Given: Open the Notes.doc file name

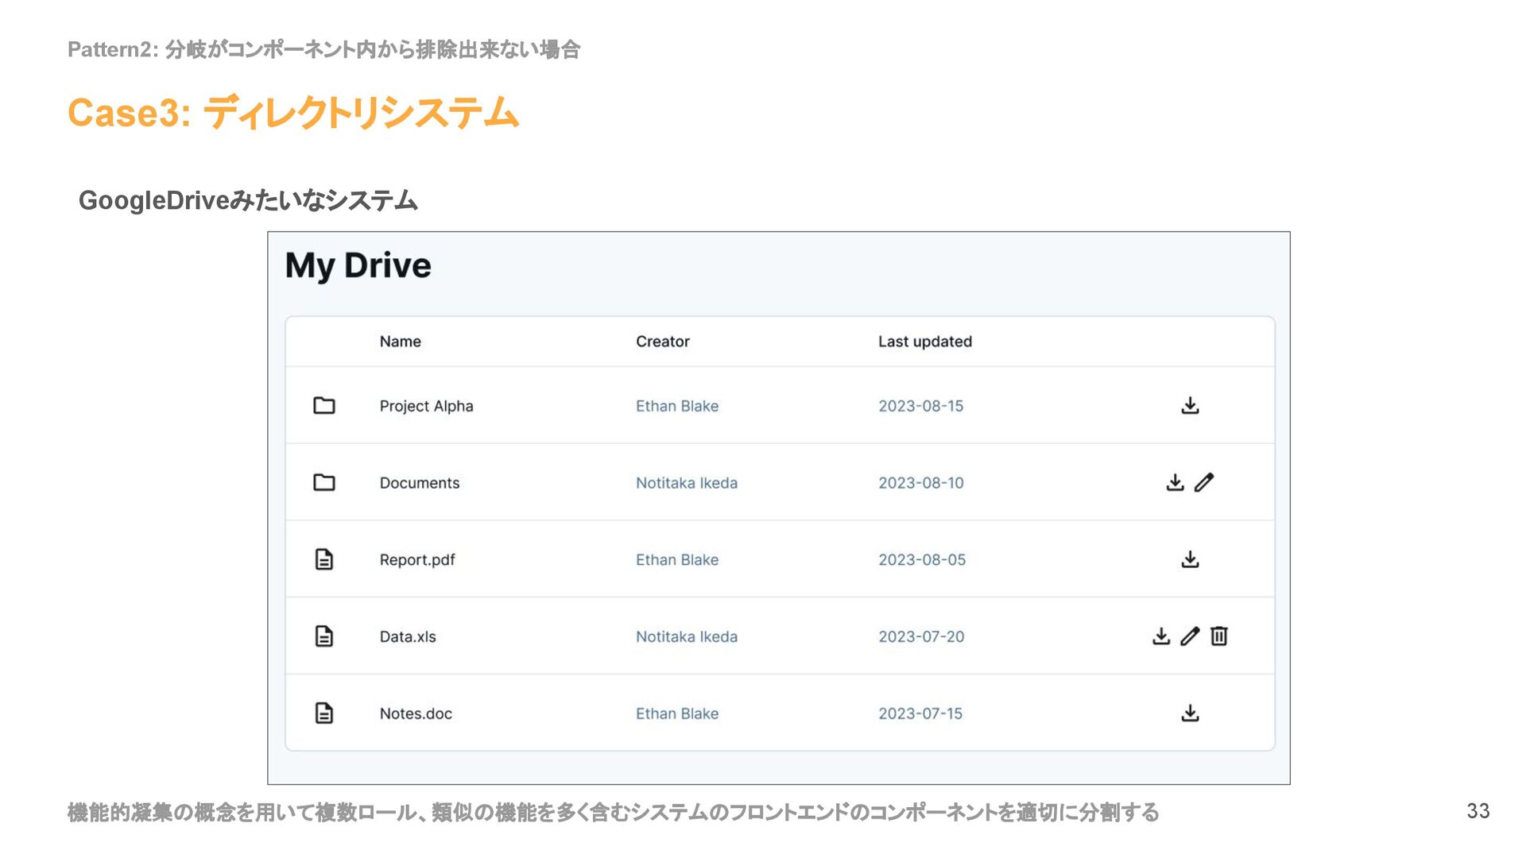Looking at the screenshot, I should tap(416, 713).
